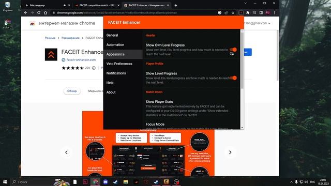Open the Chrome profile avatar

pos(268,12)
